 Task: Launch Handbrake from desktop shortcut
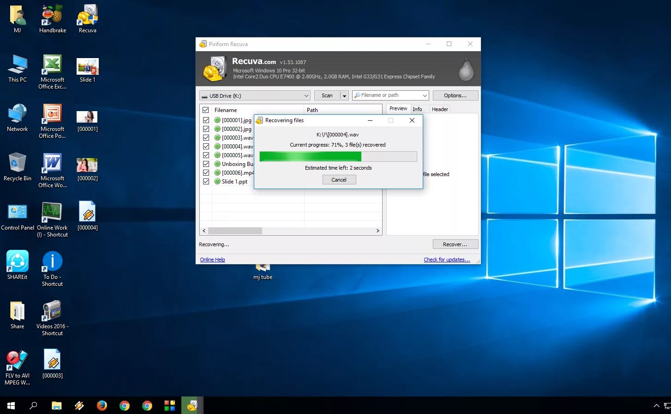(53, 18)
